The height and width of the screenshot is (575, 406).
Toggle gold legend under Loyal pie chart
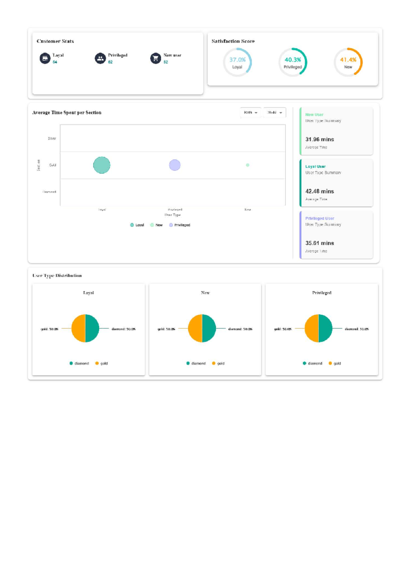101,363
